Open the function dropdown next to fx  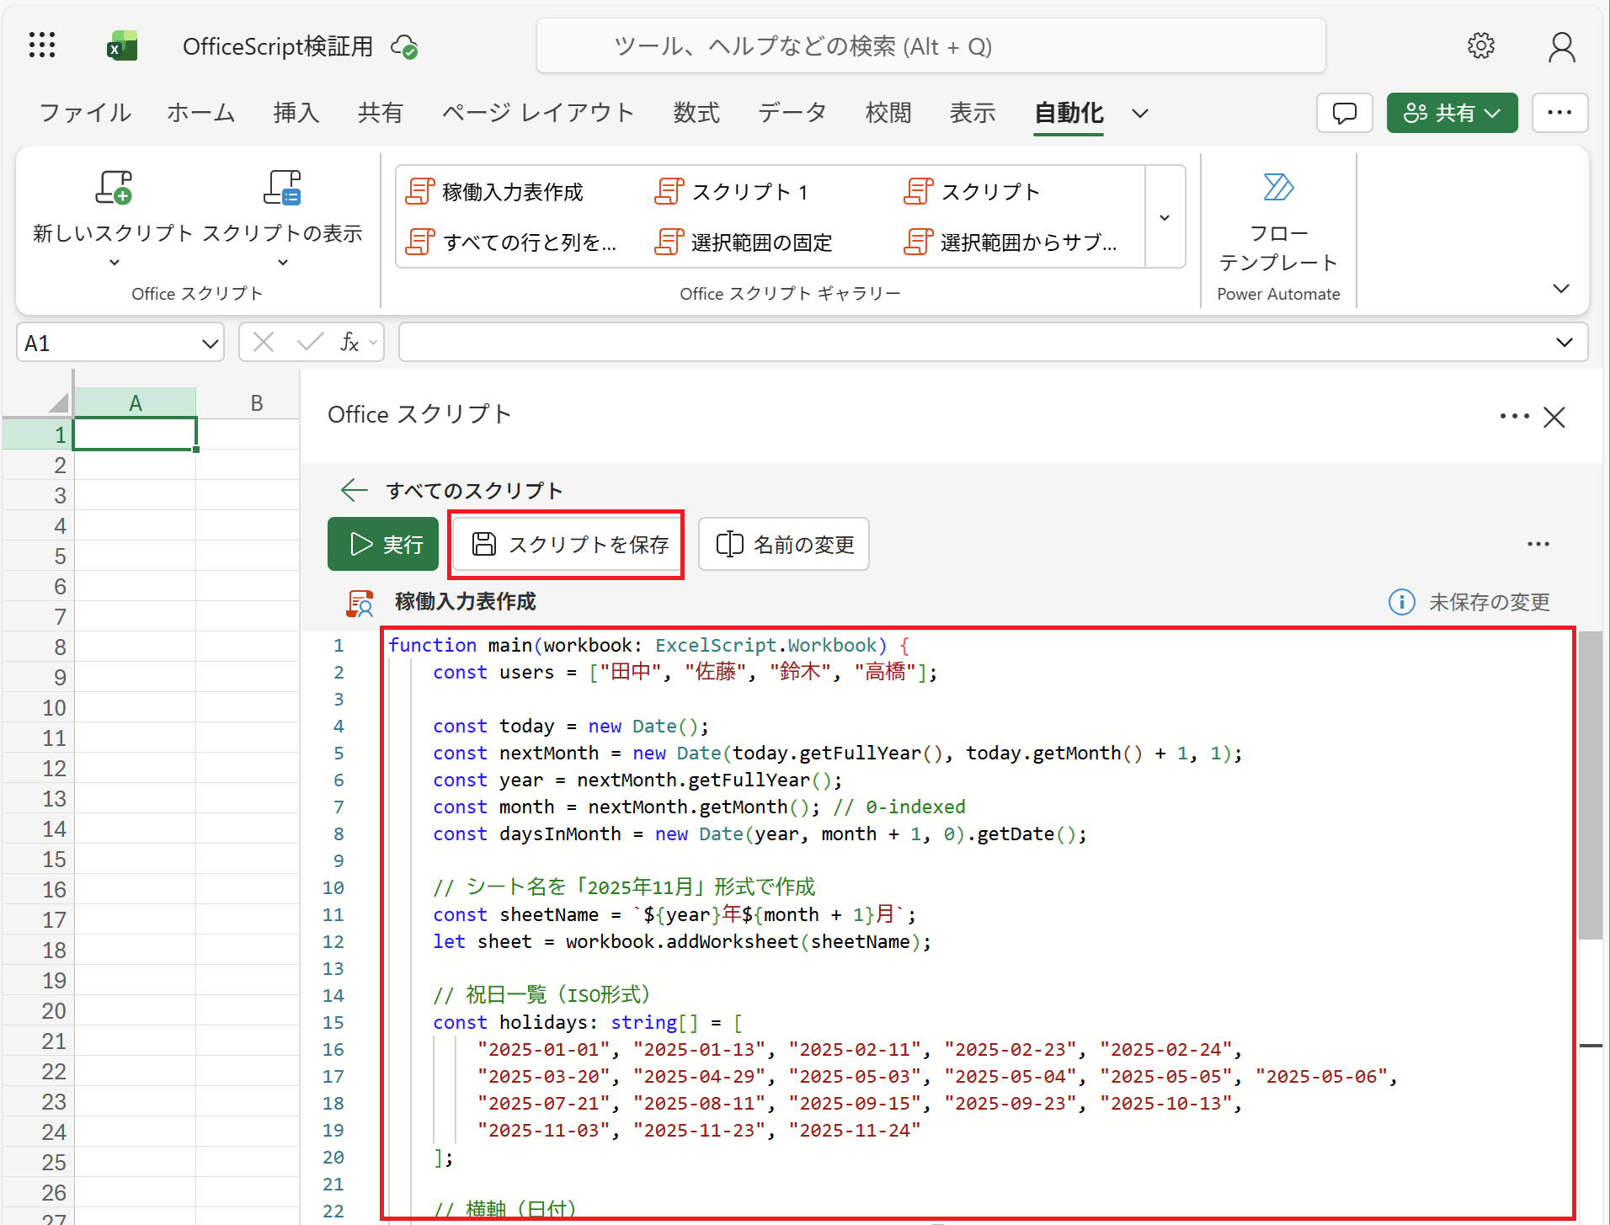[373, 343]
